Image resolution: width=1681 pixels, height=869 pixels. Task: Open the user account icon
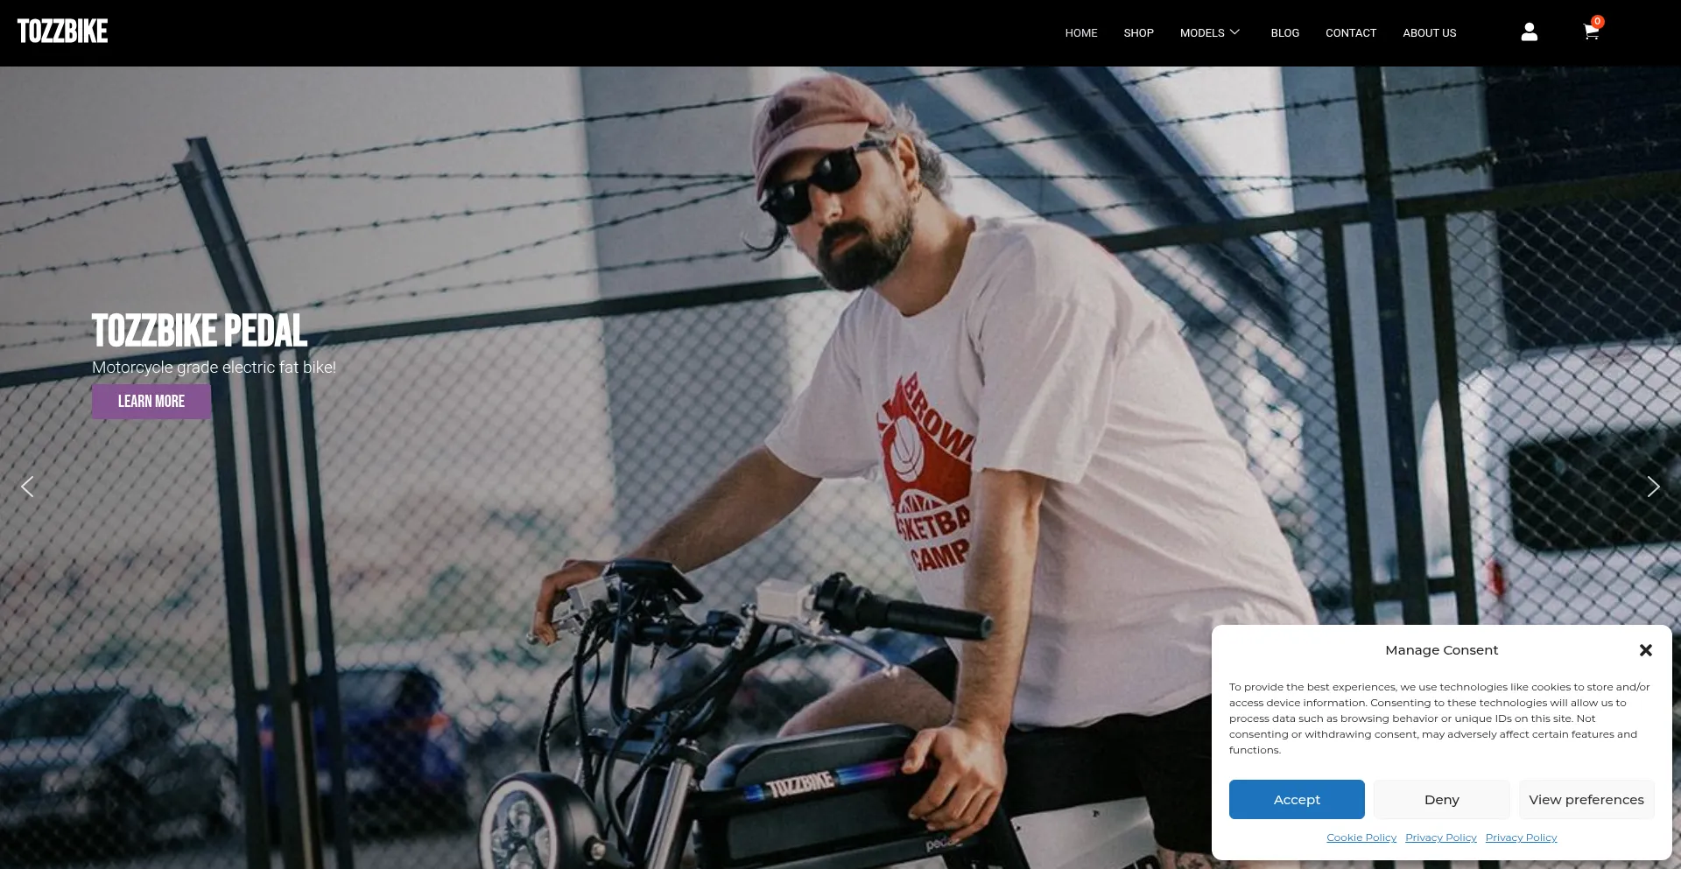pyautogui.click(x=1529, y=32)
